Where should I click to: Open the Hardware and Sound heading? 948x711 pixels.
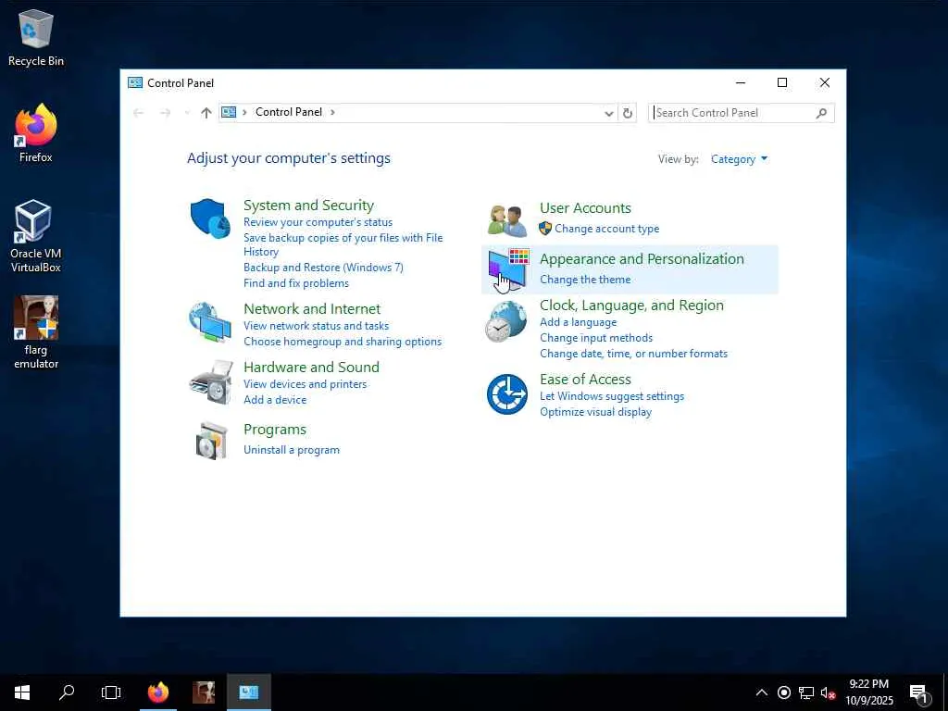coord(311,367)
